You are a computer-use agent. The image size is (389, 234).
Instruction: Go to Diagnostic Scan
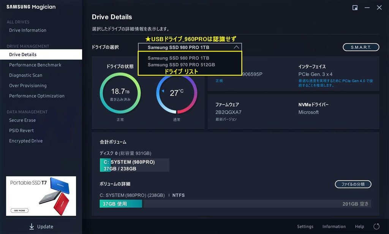(x=25, y=75)
